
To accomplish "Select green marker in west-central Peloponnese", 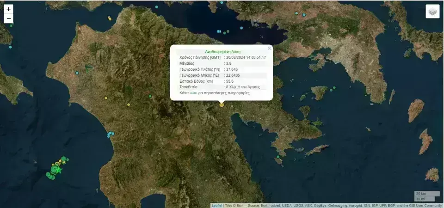I will click(x=150, y=96).
